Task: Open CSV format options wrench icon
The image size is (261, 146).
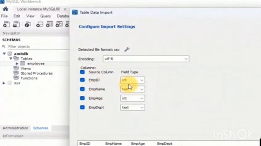Action: (127, 49)
